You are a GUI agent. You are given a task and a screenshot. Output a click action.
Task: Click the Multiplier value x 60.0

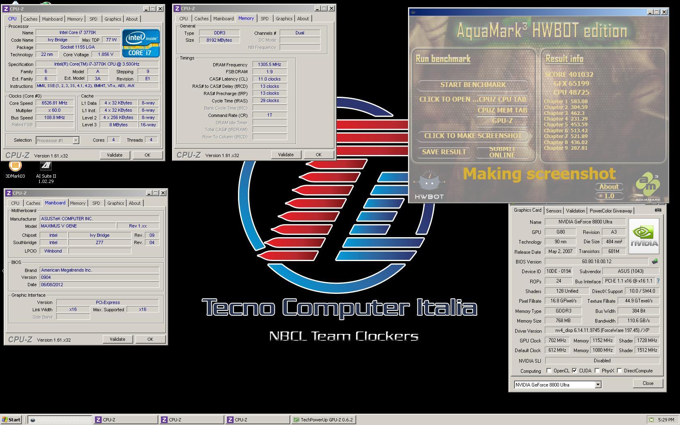(55, 110)
